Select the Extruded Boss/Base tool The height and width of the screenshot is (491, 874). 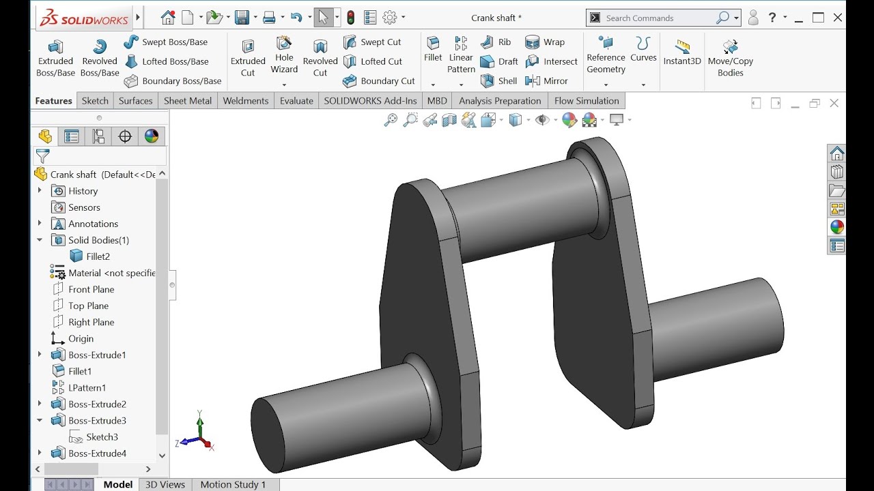(55, 59)
